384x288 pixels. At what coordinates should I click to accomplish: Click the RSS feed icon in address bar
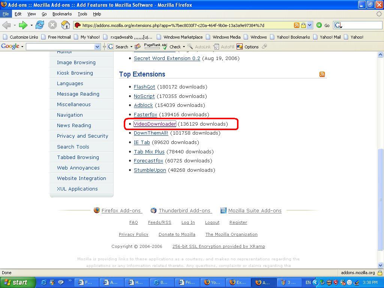pyautogui.click(x=296, y=25)
